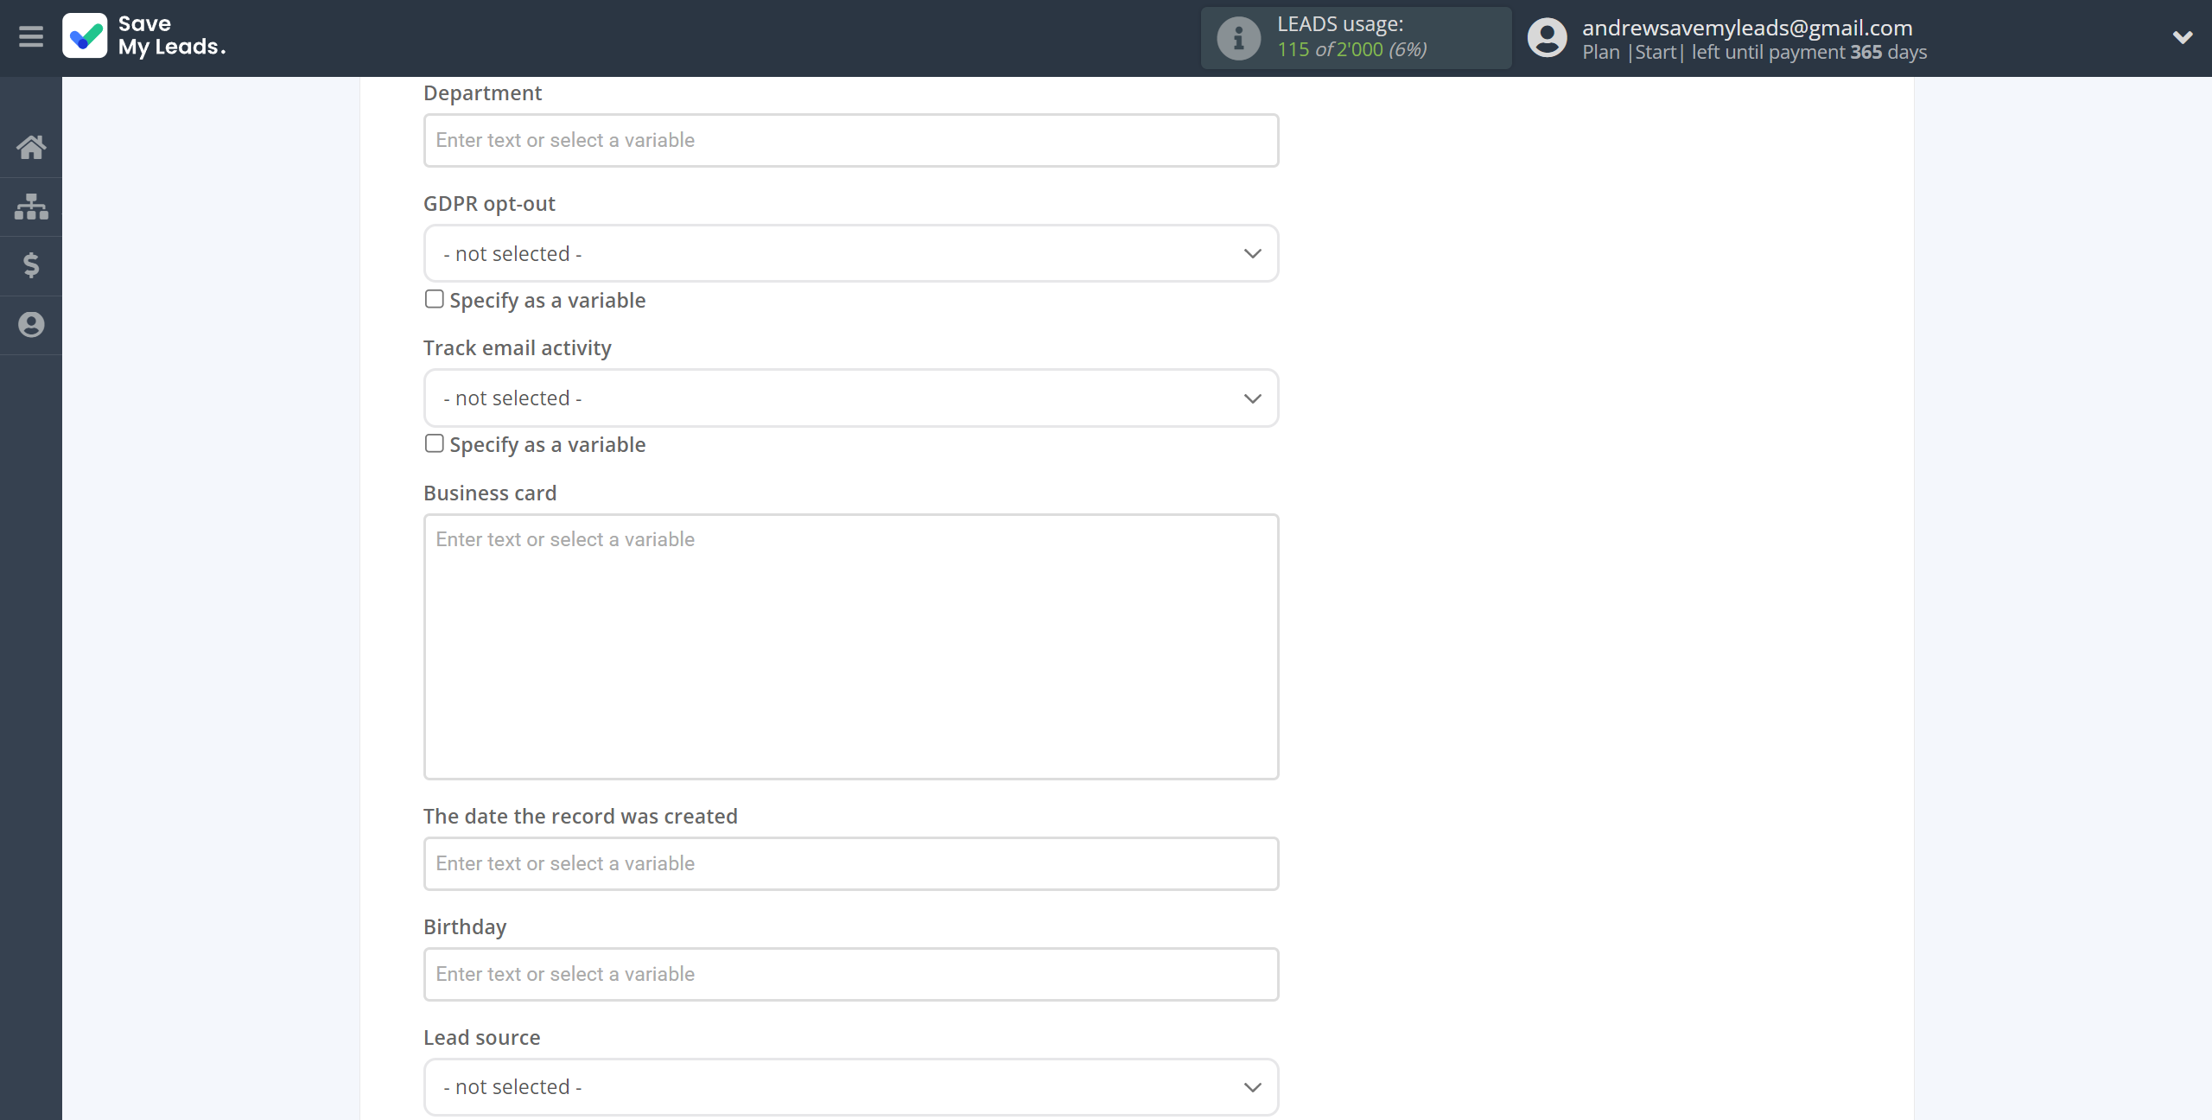Toggle GDPR opt-out specify as a variable checkbox

tap(434, 297)
